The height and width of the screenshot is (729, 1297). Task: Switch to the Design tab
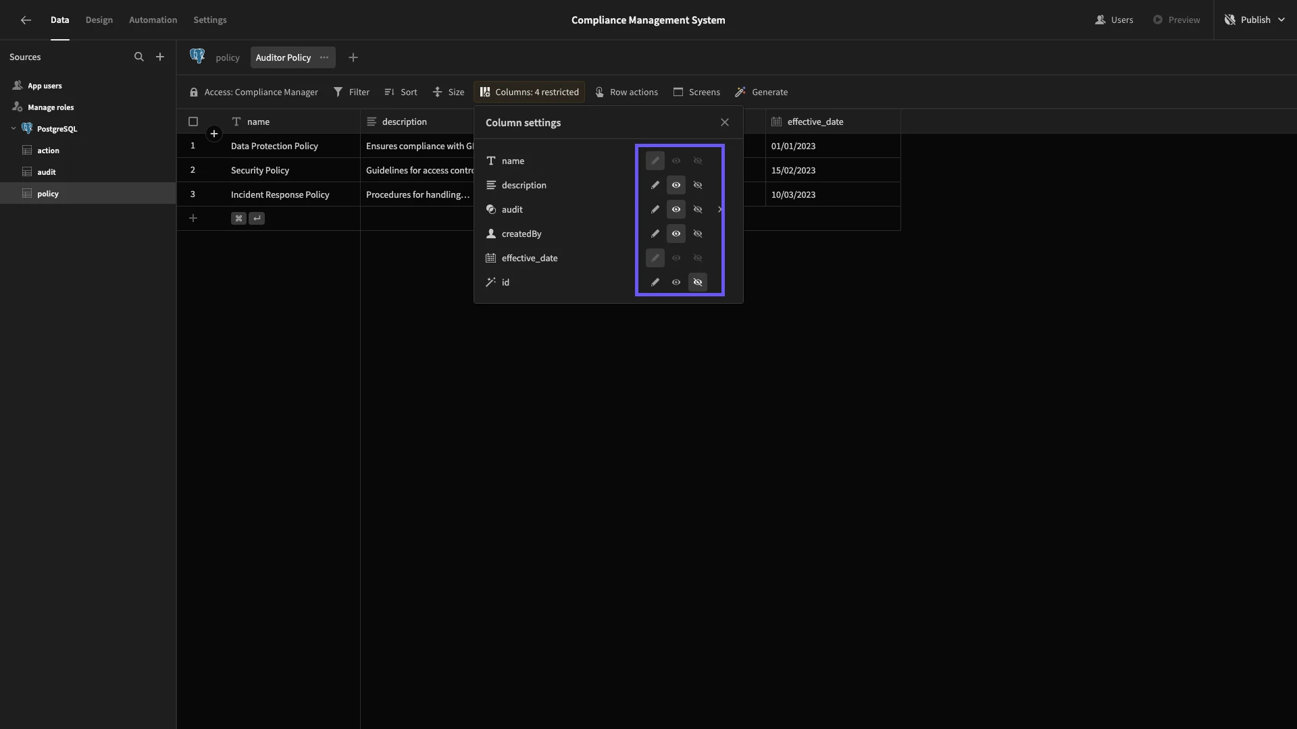[x=99, y=20]
